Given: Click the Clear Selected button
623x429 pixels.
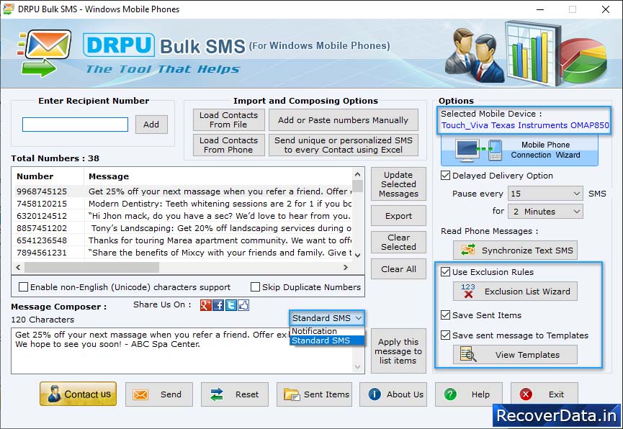Looking at the screenshot, I should (398, 242).
